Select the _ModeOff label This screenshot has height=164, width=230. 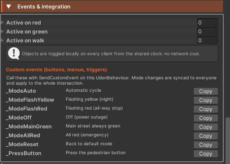pyautogui.click(x=19, y=118)
